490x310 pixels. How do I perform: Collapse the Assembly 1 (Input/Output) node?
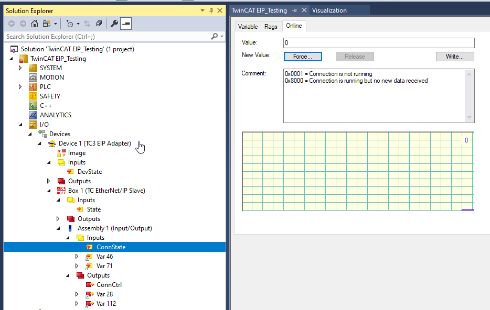(58, 228)
